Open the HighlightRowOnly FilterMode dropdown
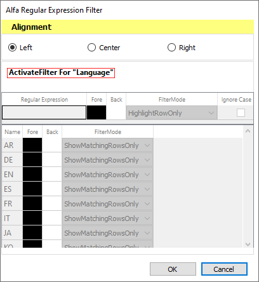The width and height of the screenshot is (259, 282). pos(171,113)
